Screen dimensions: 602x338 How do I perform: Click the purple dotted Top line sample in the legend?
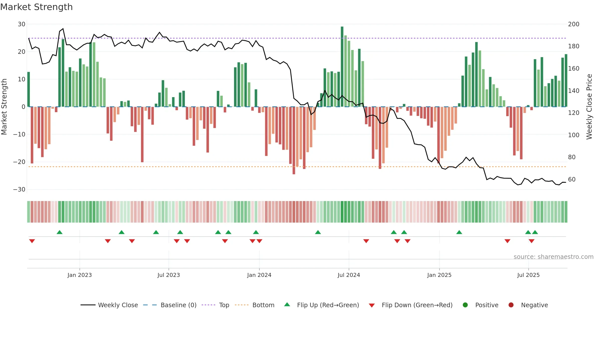pyautogui.click(x=208, y=305)
